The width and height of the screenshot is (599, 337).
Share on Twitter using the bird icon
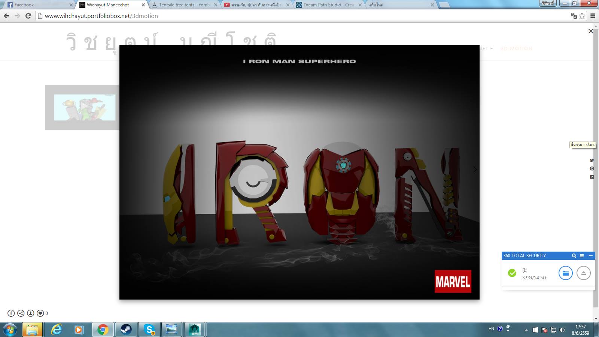[x=592, y=160]
